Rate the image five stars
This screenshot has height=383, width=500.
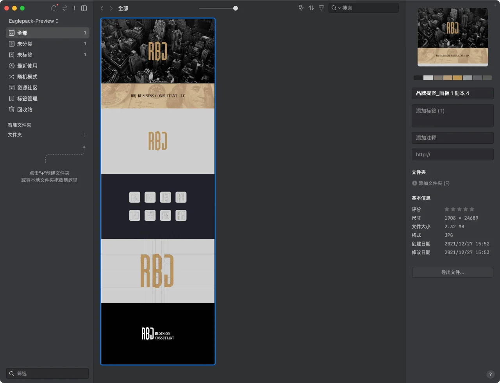(472, 209)
